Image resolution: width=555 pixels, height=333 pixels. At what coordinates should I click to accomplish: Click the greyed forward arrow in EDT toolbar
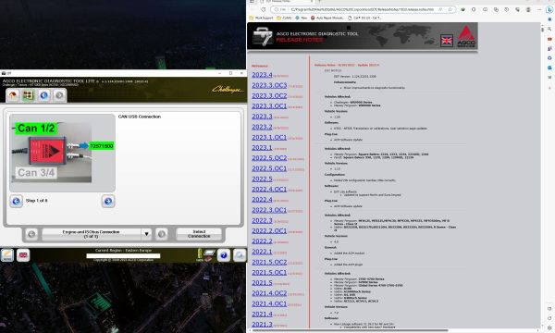click(59, 95)
